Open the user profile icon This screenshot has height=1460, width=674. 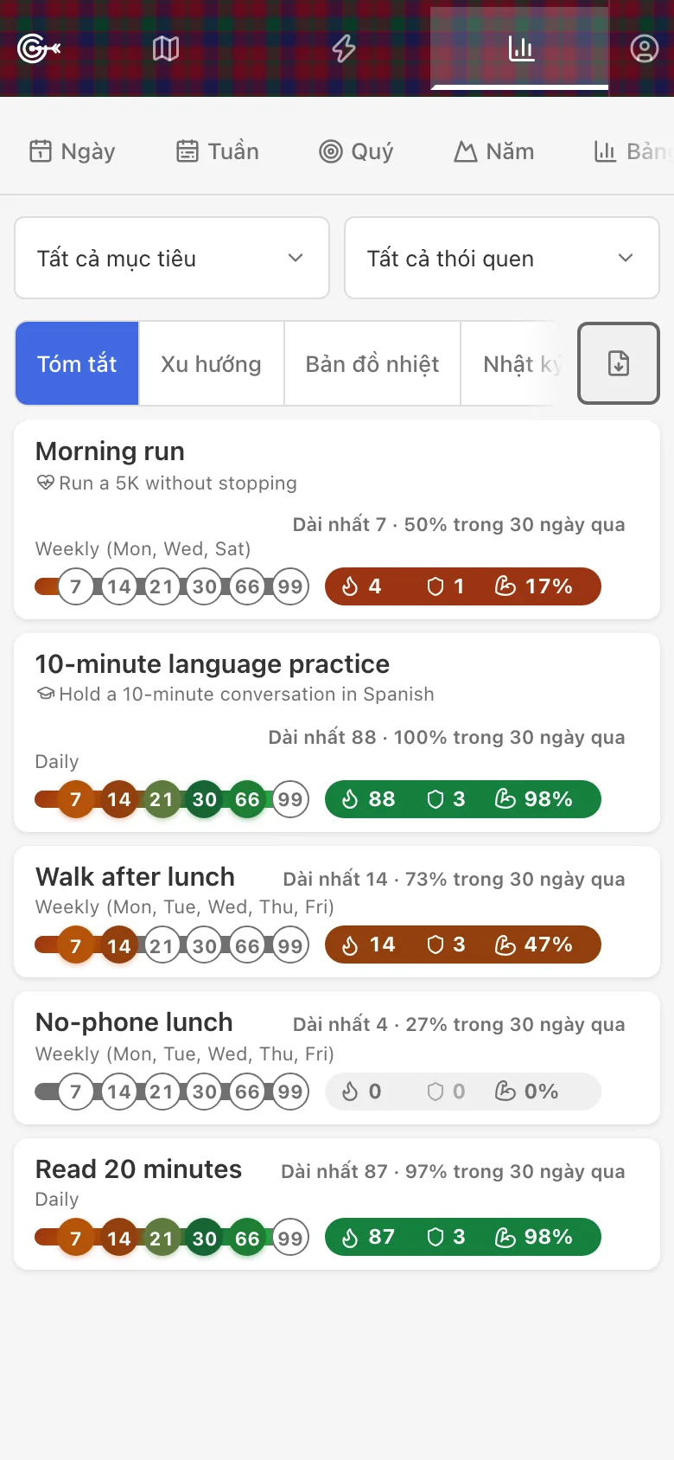pyautogui.click(x=644, y=48)
